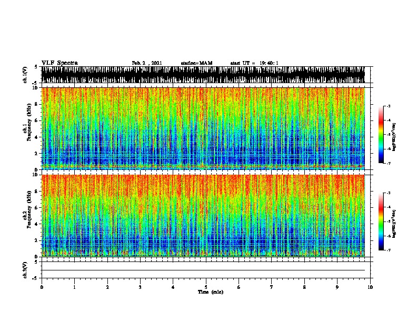Click time axis tick label 0
Screen dimensions: 417x322
[x=42, y=287]
